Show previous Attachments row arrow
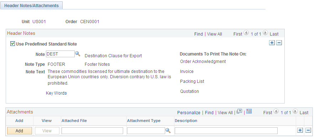 tap(276, 111)
